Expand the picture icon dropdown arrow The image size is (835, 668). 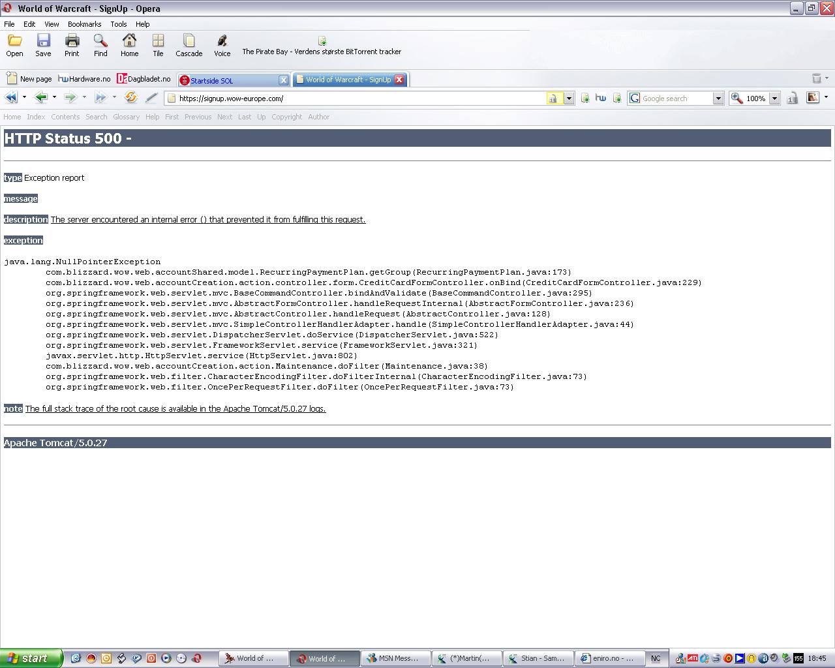point(826,98)
